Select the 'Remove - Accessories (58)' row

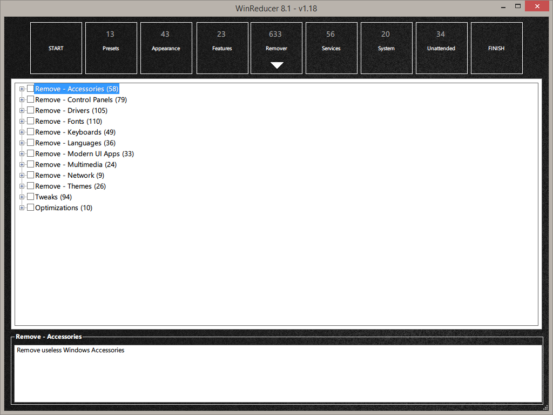(77, 89)
